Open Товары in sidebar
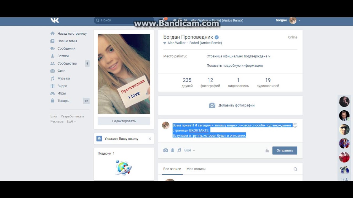Image resolution: width=353 pixels, height=198 pixels. pyautogui.click(x=63, y=101)
